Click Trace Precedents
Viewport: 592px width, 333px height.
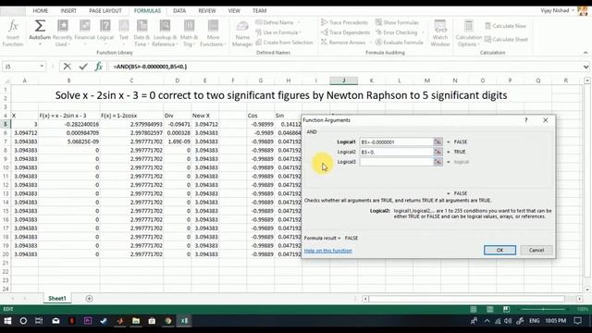pyautogui.click(x=344, y=22)
